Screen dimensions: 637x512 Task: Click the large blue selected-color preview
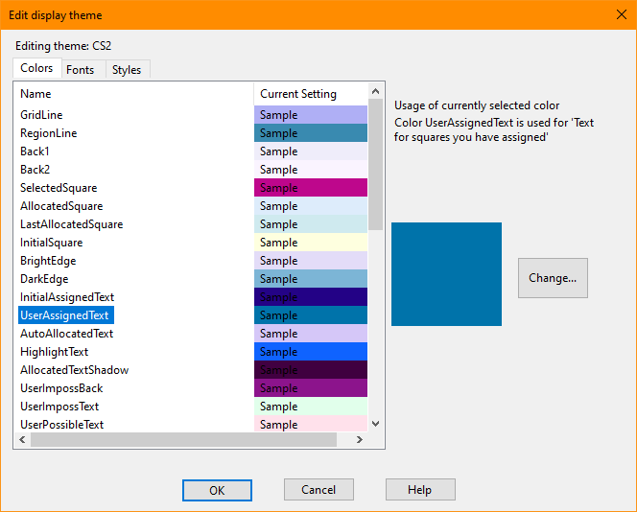coord(446,274)
